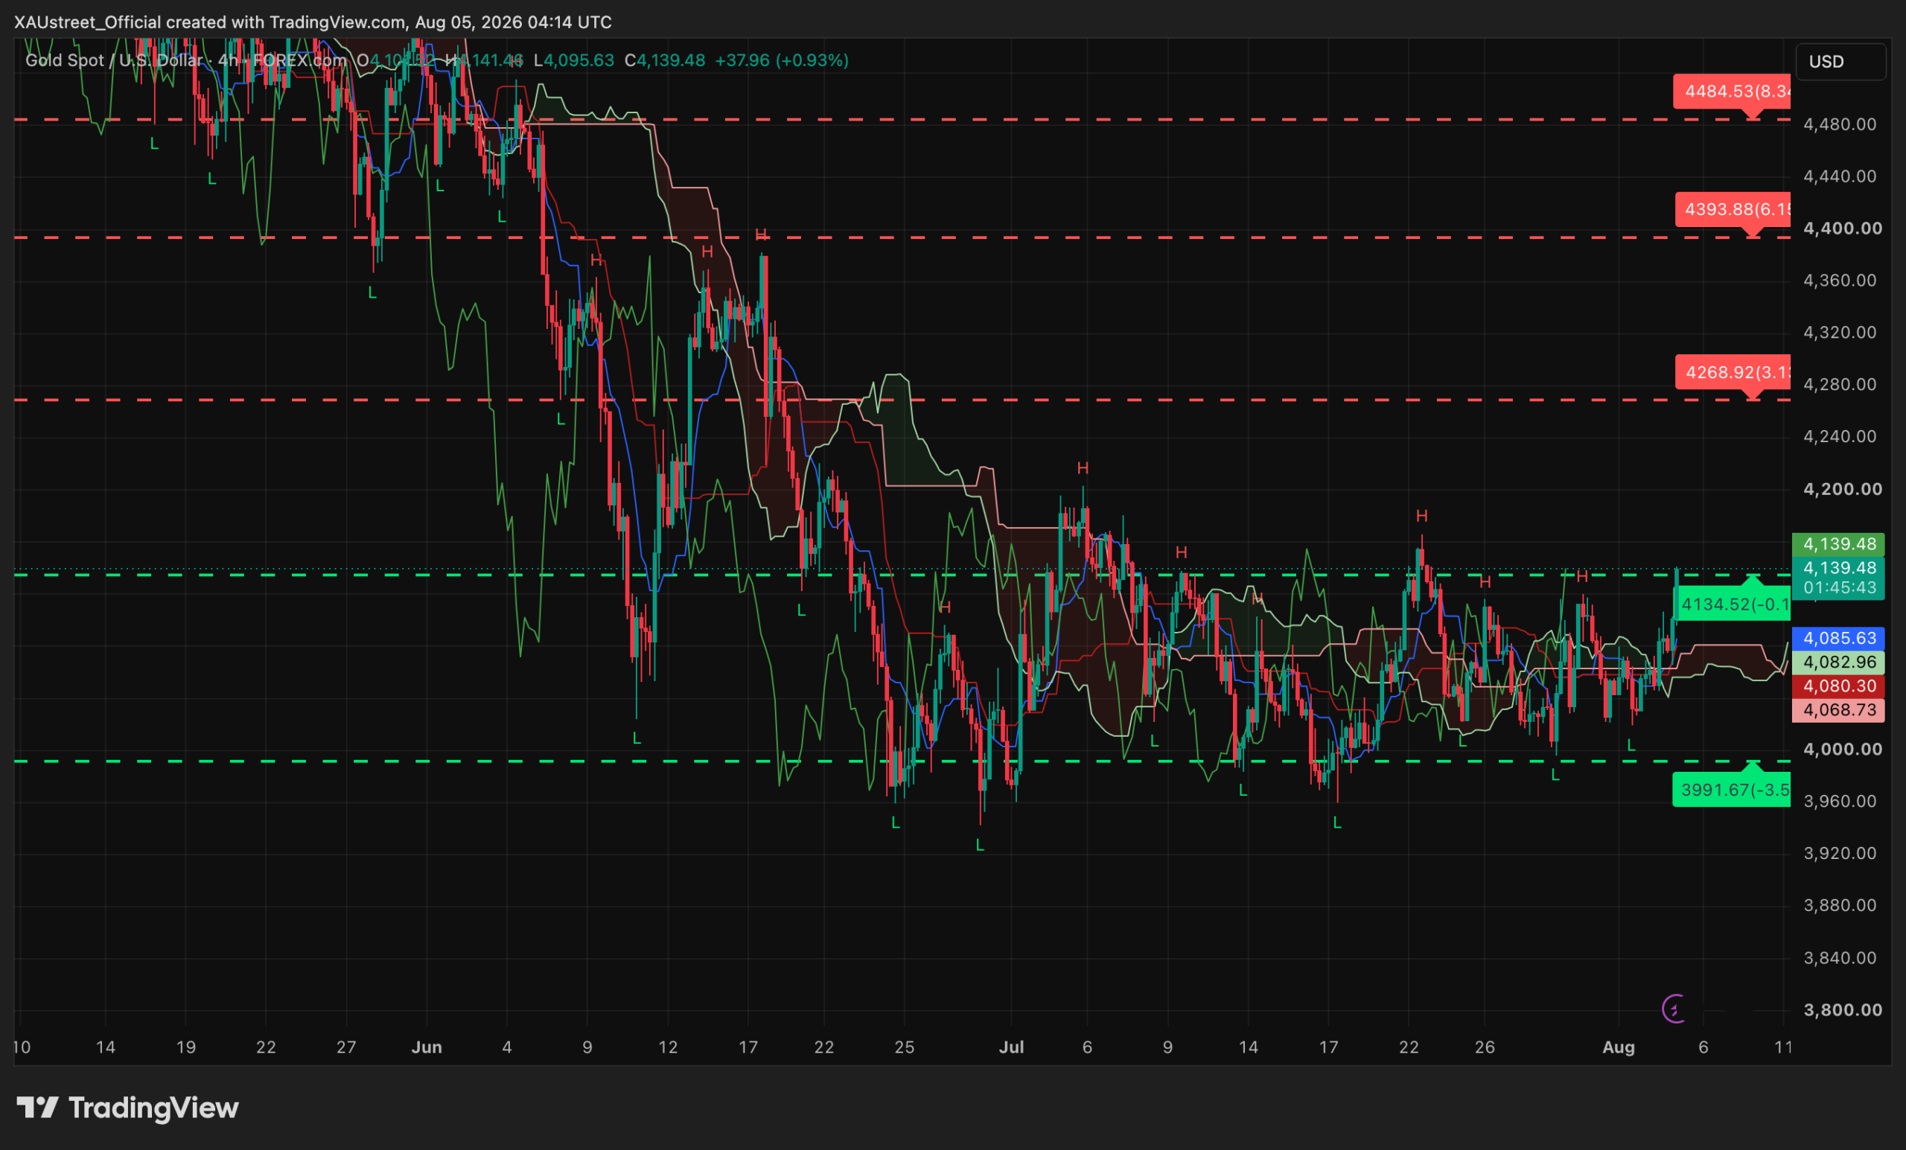Click the 3,800.00 price axis label
The image size is (1906, 1150).
(x=1843, y=1010)
